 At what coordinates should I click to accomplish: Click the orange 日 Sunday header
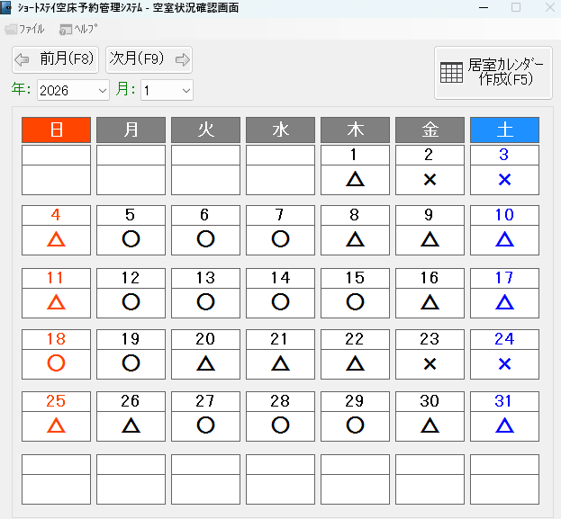click(56, 130)
